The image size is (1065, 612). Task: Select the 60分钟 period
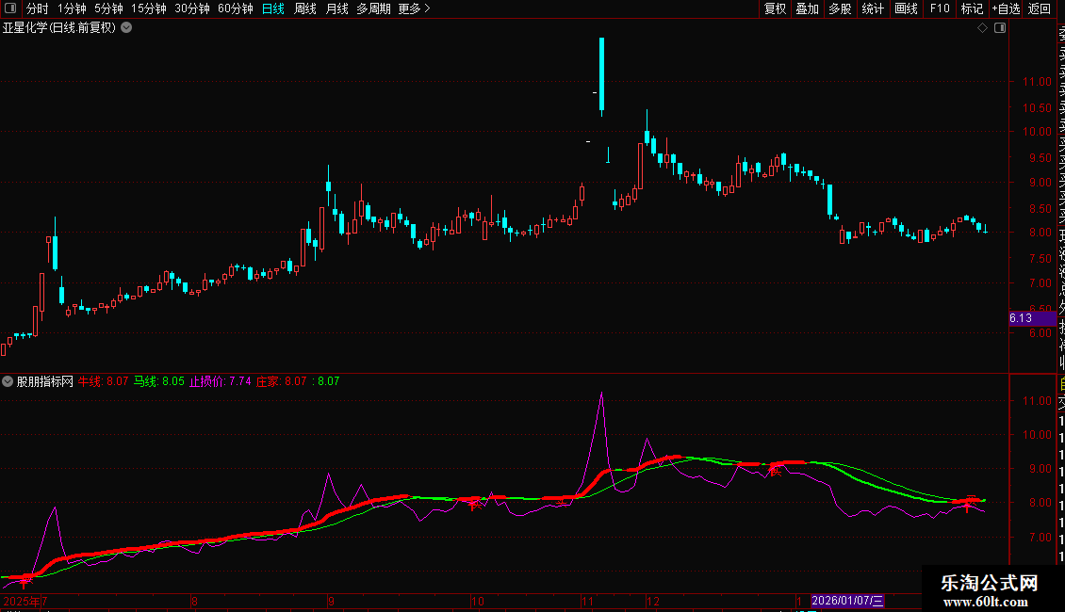235,8
